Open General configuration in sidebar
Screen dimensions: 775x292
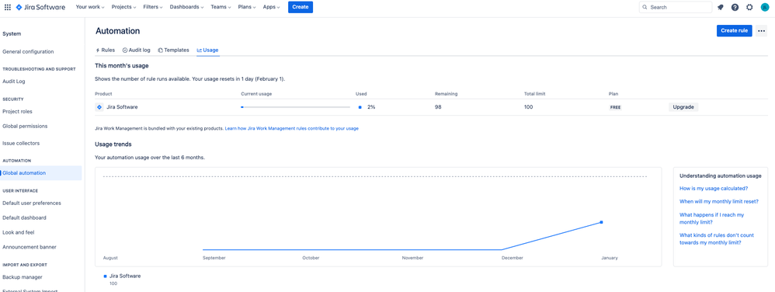pyautogui.click(x=28, y=51)
